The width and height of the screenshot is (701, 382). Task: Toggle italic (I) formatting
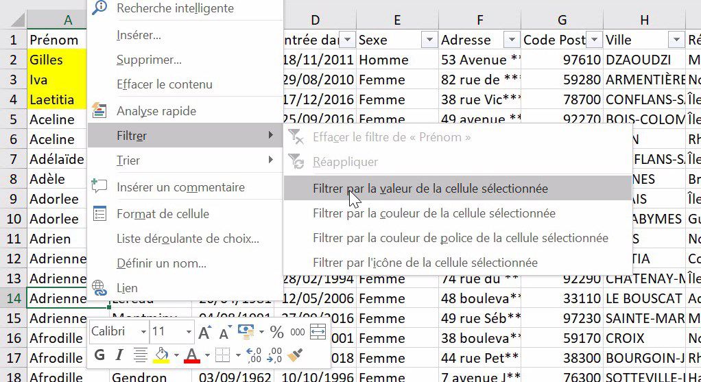[x=119, y=355]
